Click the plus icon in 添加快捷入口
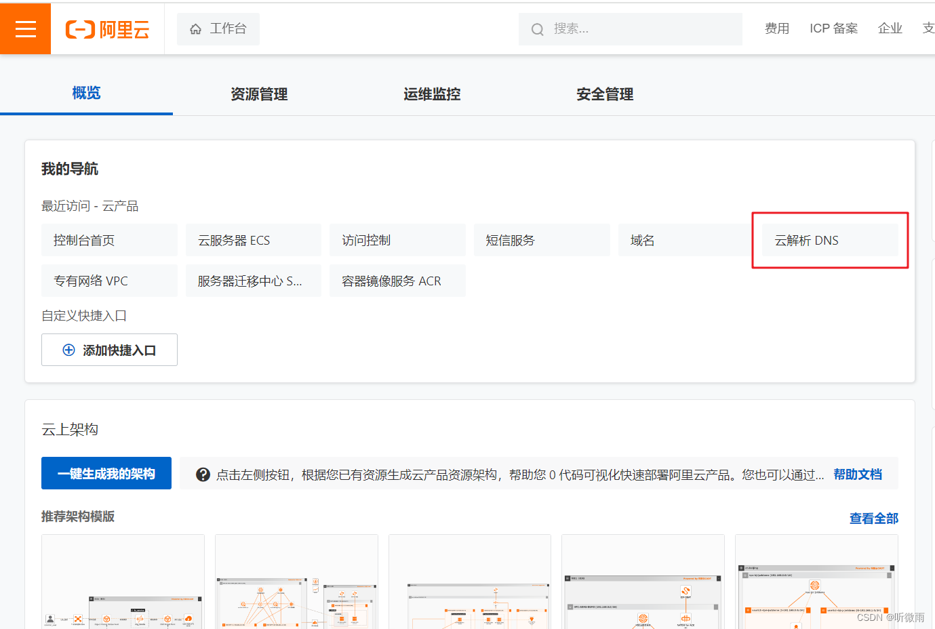 (x=68, y=350)
